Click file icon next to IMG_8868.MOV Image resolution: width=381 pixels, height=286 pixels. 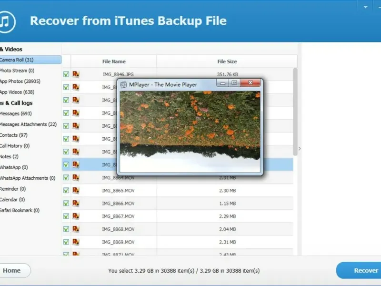76,229
